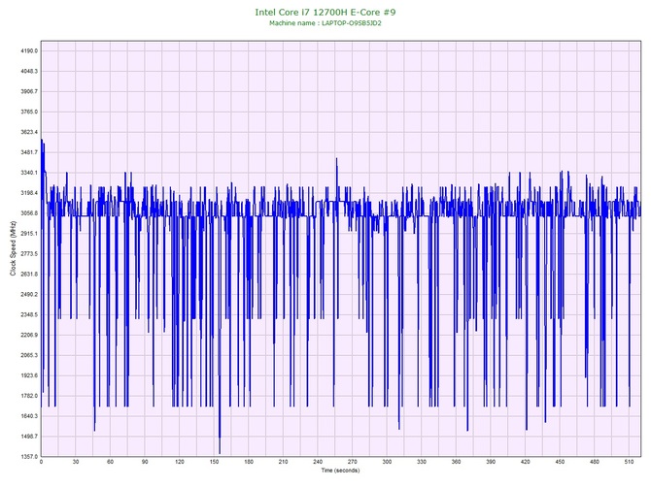Click the 4048.3 Y-axis value
The height and width of the screenshot is (487, 651).
[29, 71]
